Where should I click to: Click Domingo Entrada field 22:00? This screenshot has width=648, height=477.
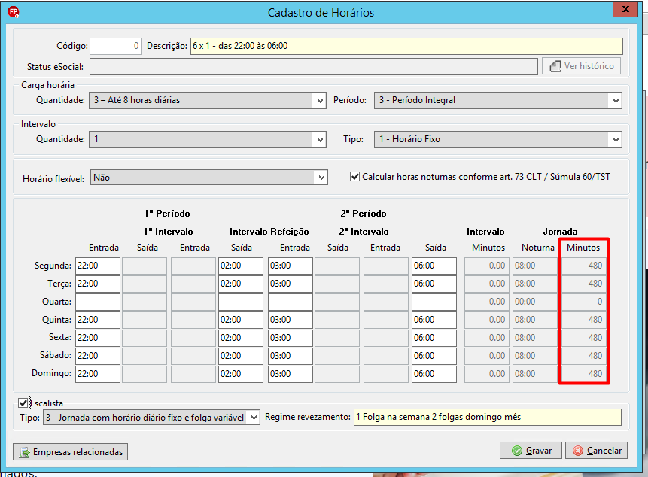(x=98, y=374)
